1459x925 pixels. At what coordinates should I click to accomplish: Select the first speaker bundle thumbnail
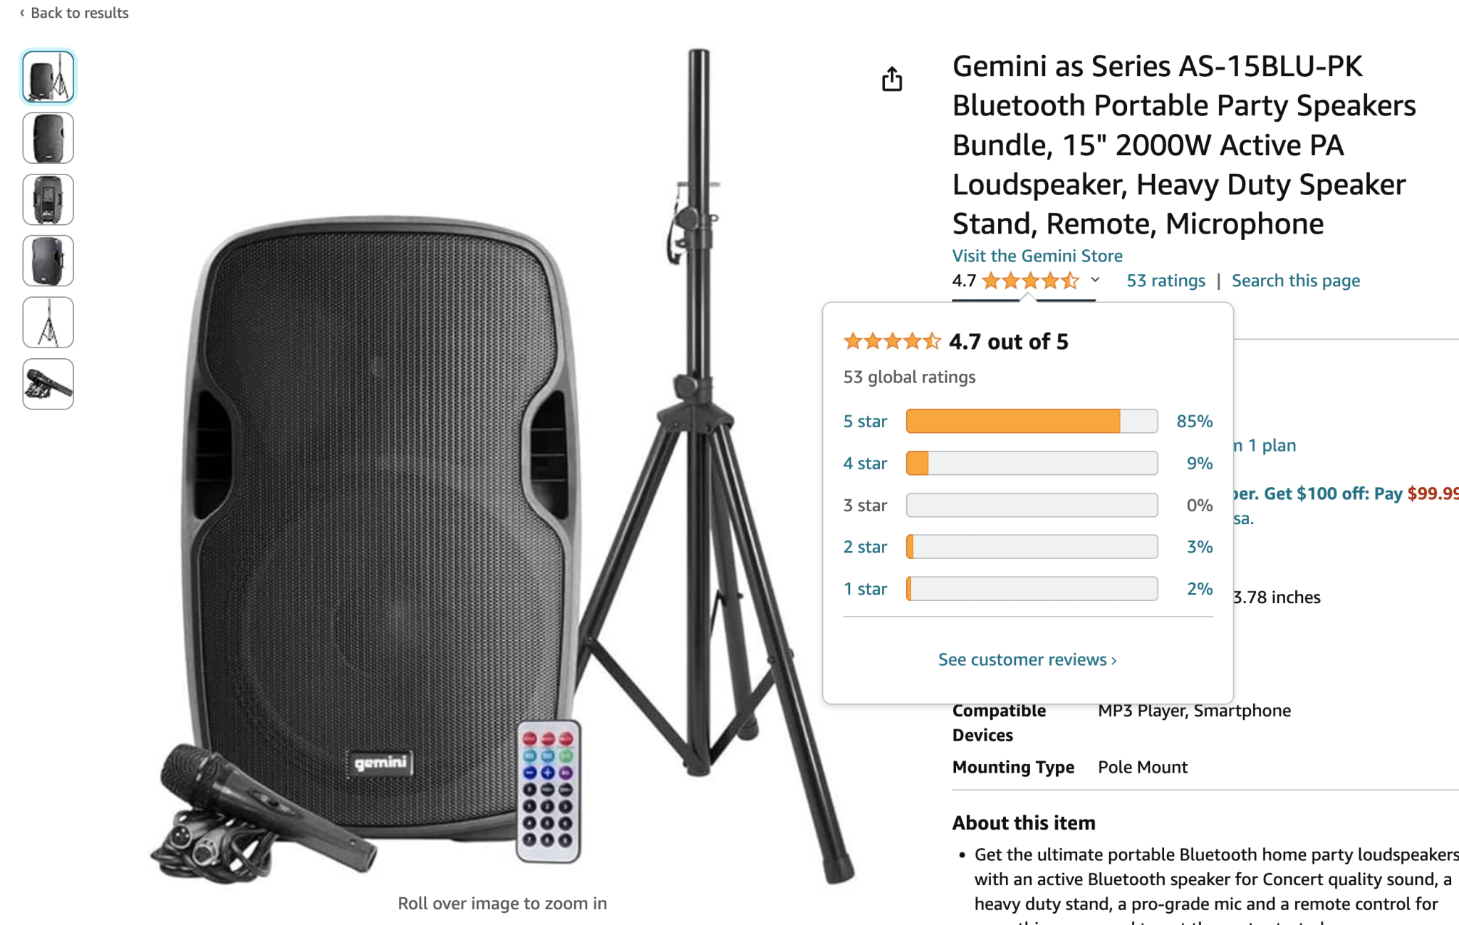(48, 77)
